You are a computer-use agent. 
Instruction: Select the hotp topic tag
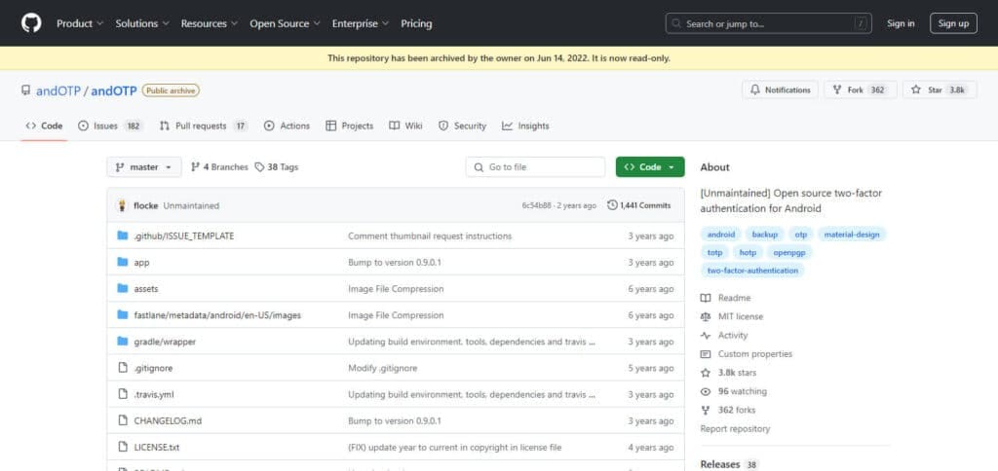pyautogui.click(x=748, y=252)
